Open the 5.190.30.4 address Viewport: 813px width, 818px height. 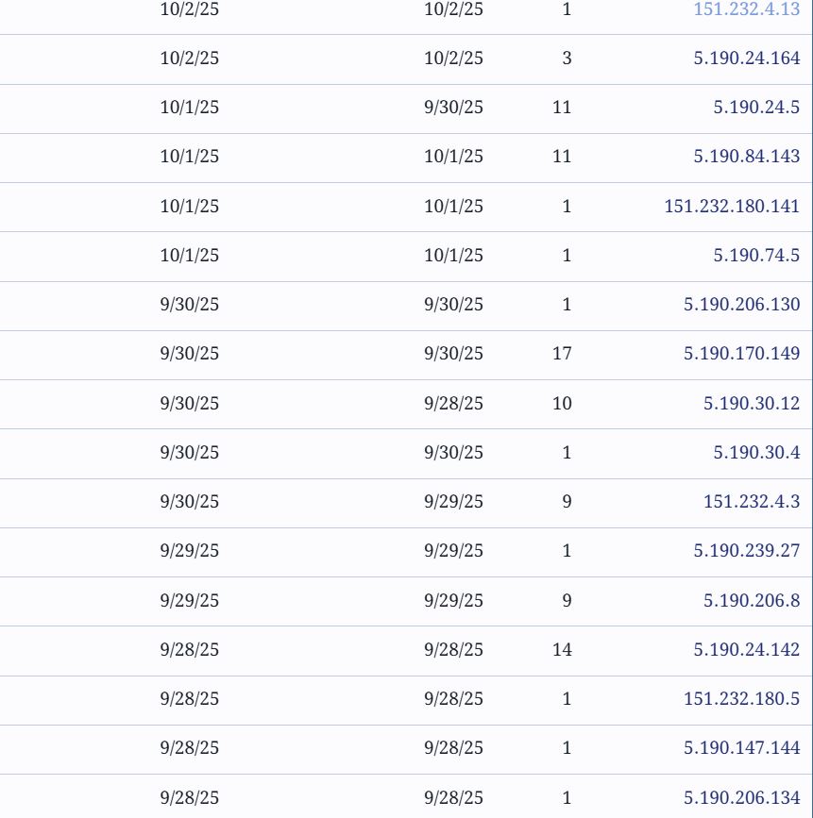tap(755, 453)
